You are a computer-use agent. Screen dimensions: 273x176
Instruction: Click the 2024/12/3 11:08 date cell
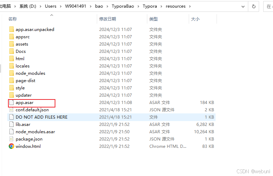(116, 102)
